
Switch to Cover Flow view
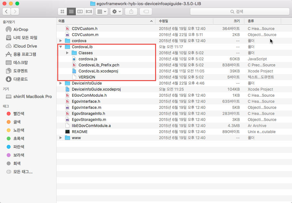point(89,11)
